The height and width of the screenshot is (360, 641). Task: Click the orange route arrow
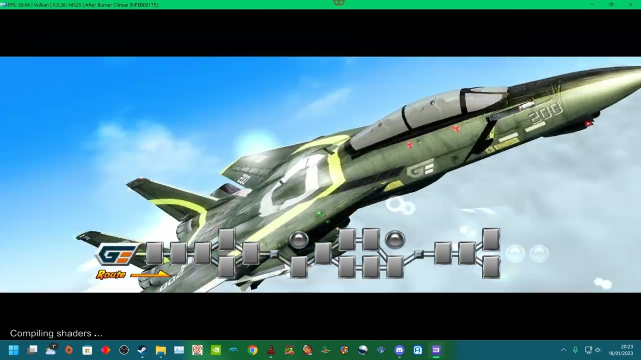click(150, 274)
